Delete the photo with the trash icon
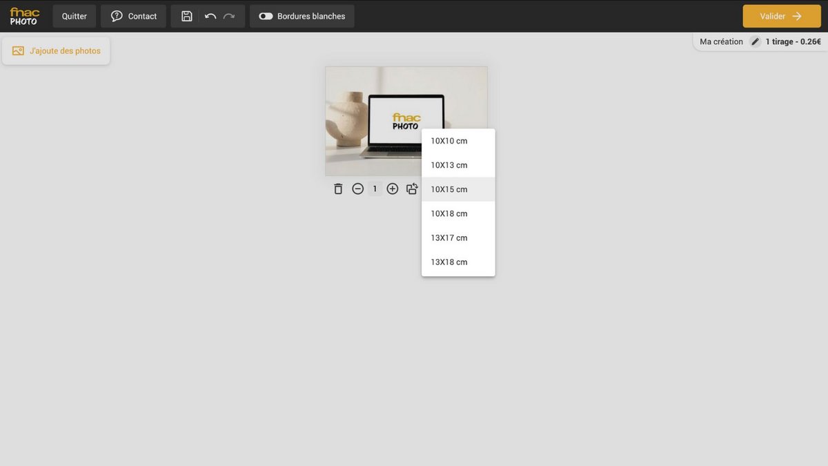Viewport: 828px width, 466px height. click(x=338, y=188)
